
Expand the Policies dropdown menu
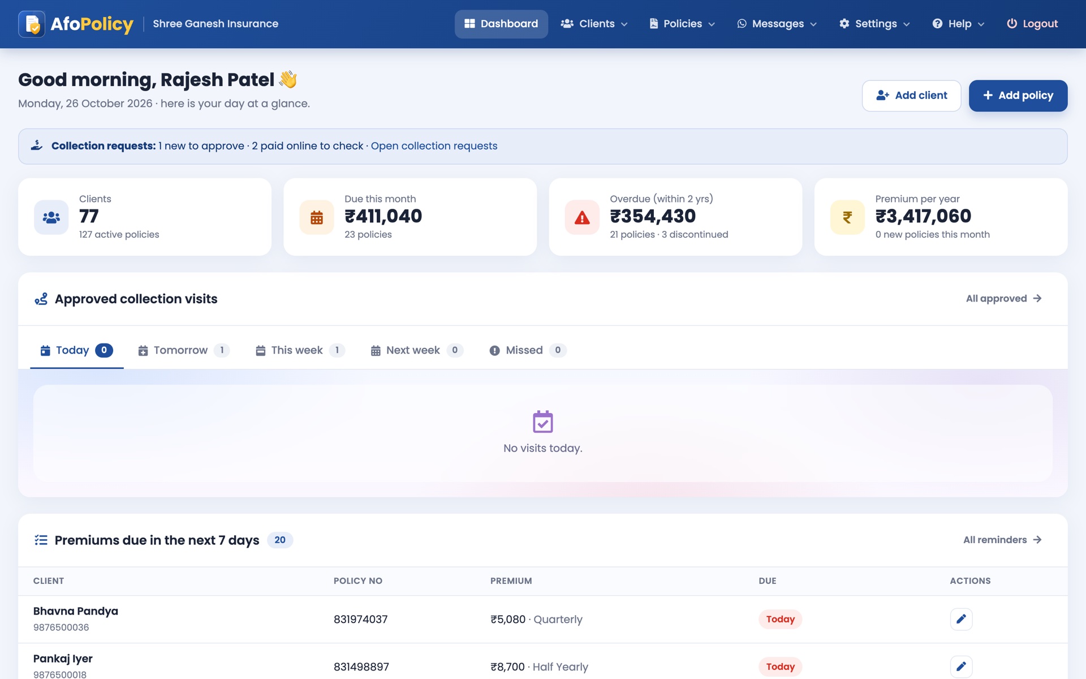coord(682,24)
